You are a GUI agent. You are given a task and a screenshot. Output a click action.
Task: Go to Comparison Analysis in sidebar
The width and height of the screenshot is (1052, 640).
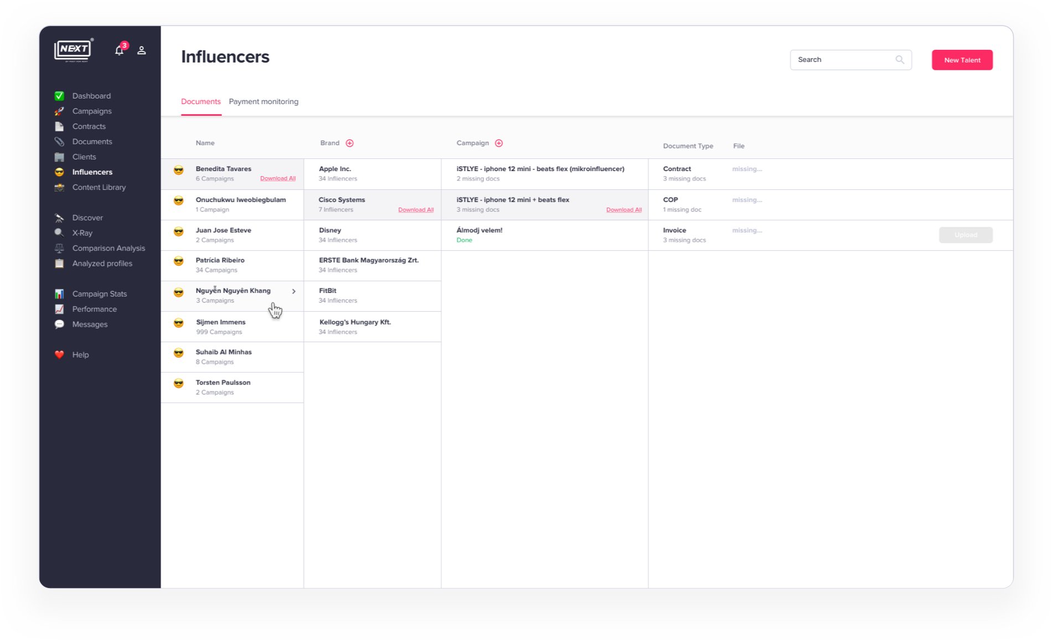[109, 249]
